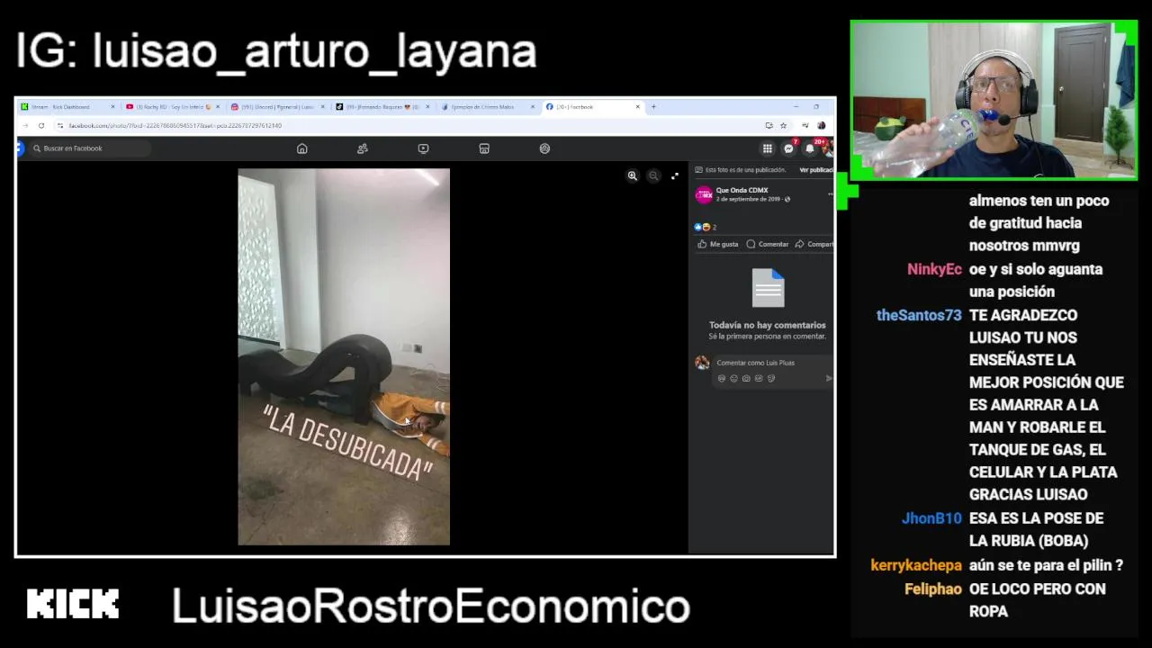Open the Facebook Groups icon
The width and height of the screenshot is (1152, 648).
[x=544, y=148]
